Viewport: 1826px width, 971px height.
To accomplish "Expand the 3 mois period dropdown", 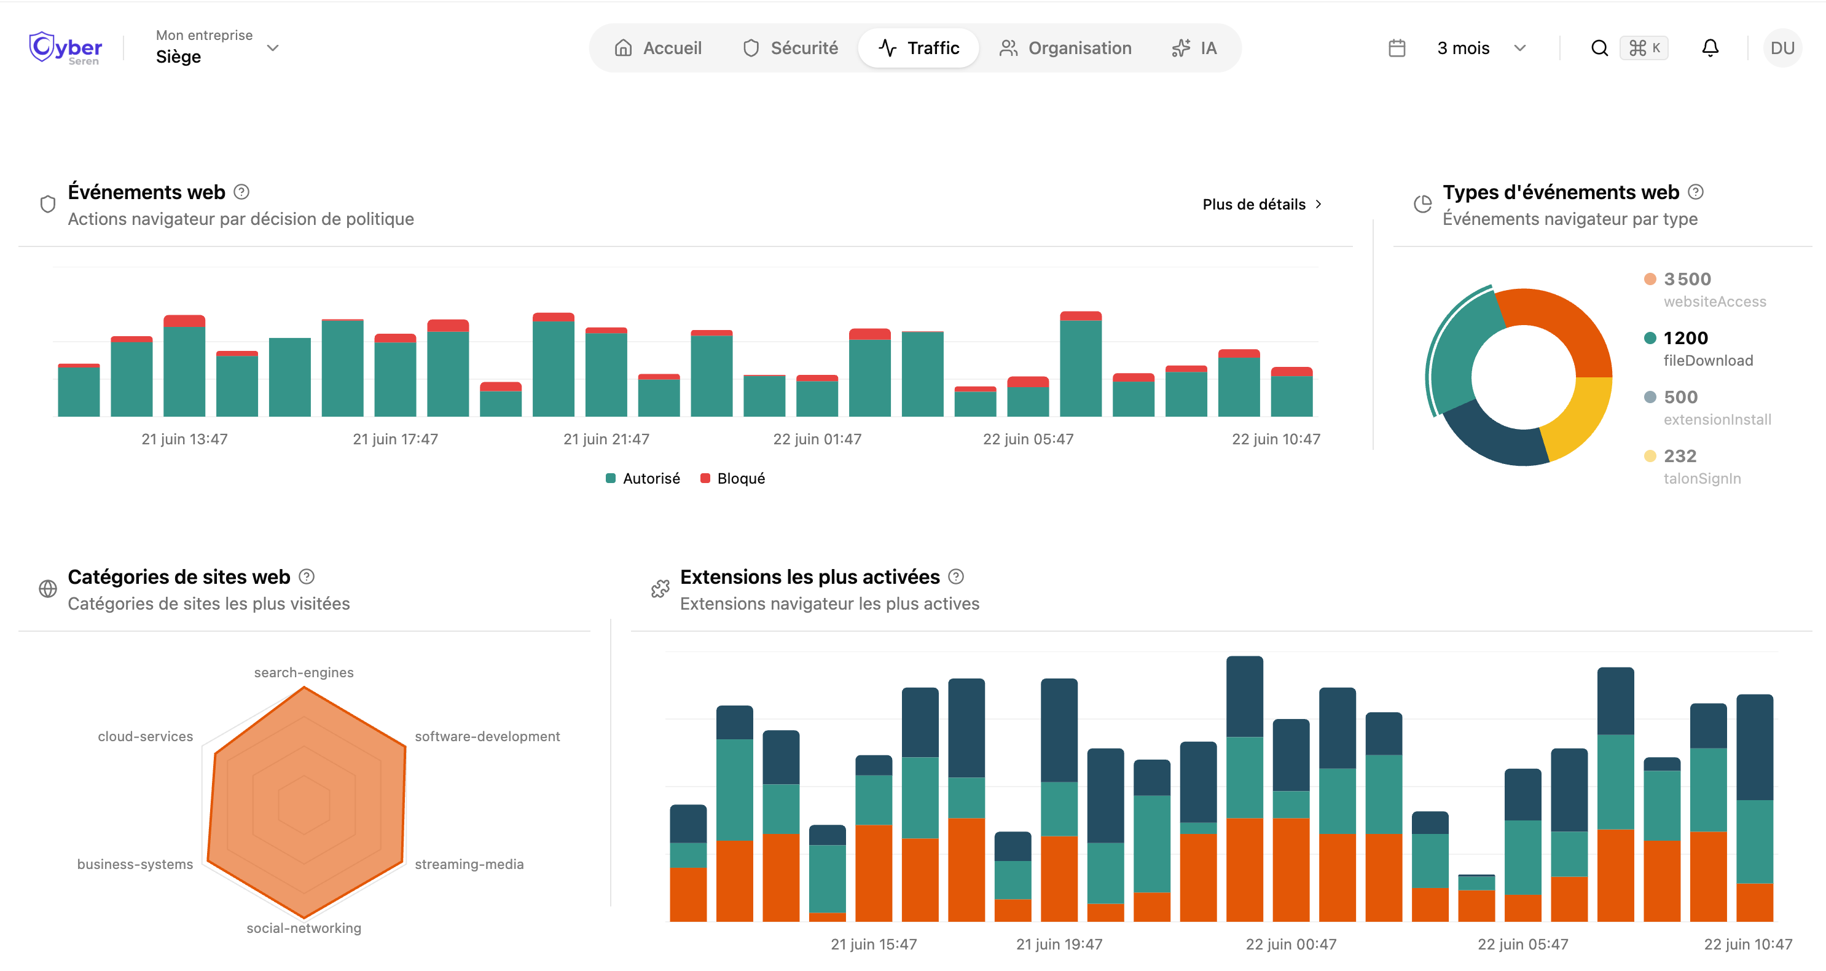I will pyautogui.click(x=1480, y=48).
